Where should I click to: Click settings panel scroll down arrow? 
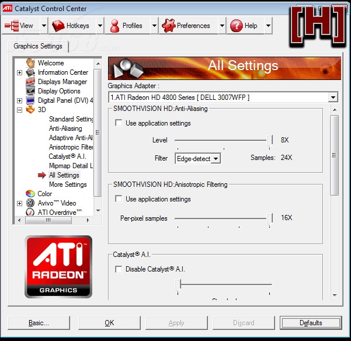(x=335, y=295)
